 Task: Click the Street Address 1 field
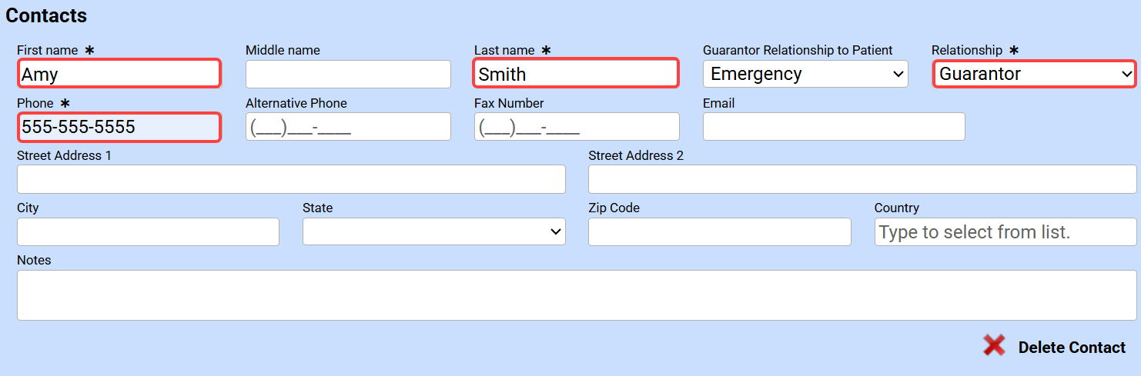point(291,179)
